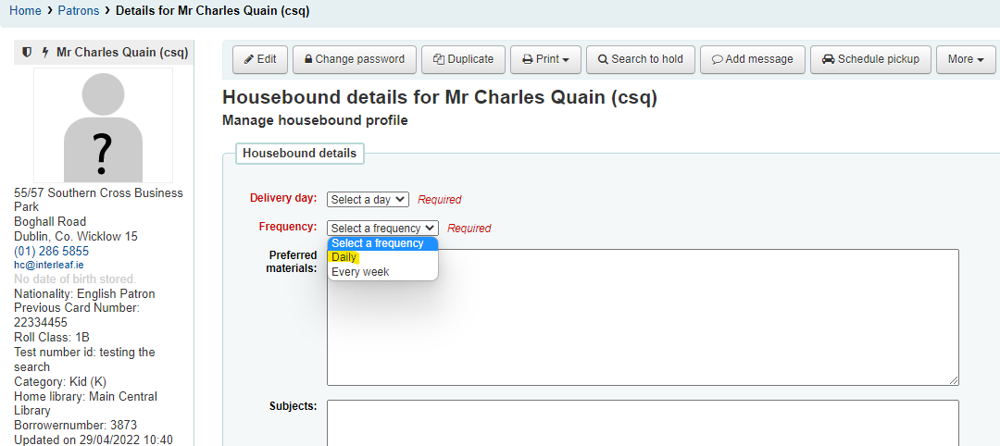
Task: Click the lightning bolt icon beside patron name
Action: pyautogui.click(x=45, y=53)
